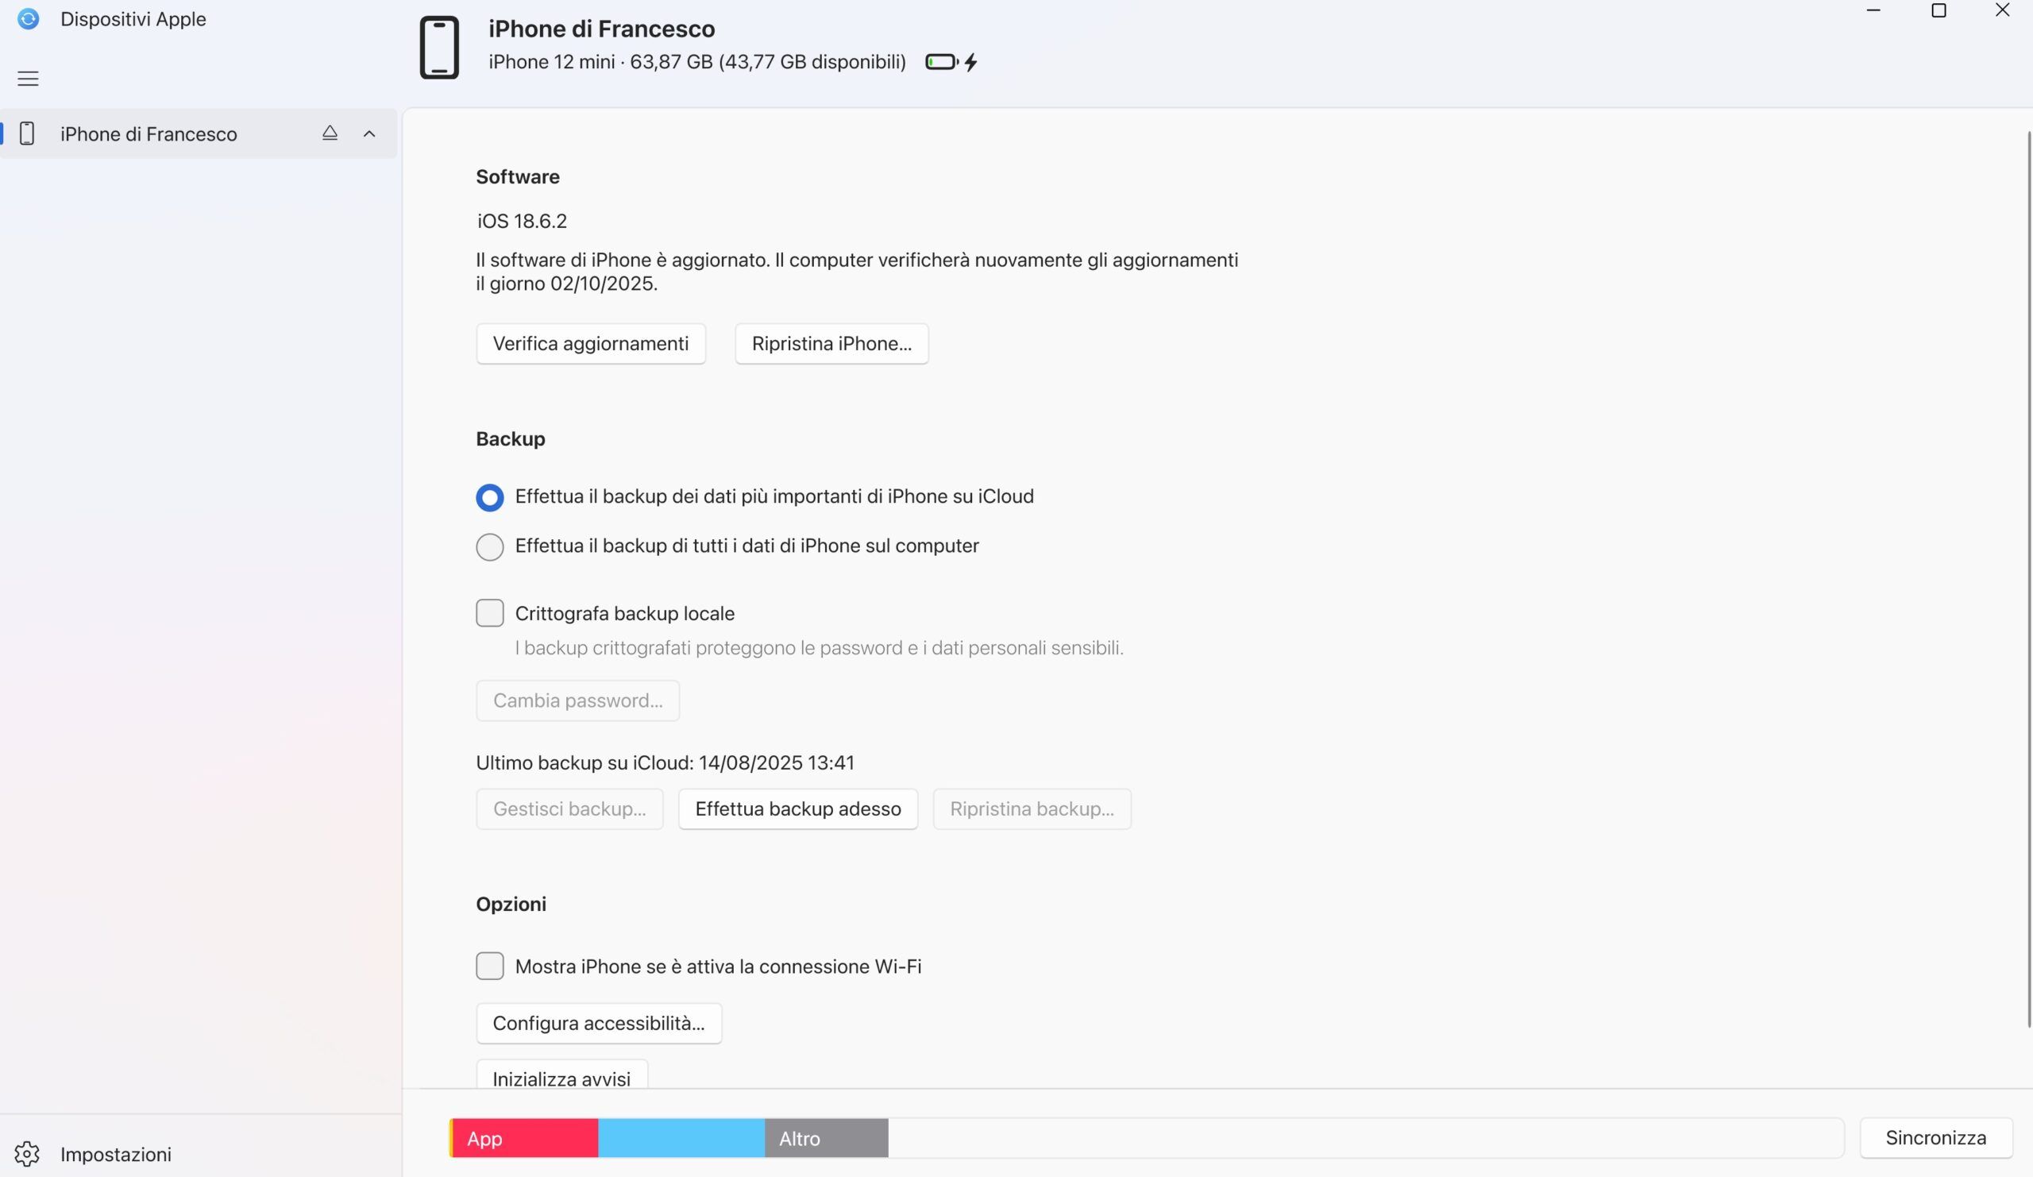Image resolution: width=2033 pixels, height=1177 pixels.
Task: Open the hamburger navigation menu
Action: click(x=29, y=79)
